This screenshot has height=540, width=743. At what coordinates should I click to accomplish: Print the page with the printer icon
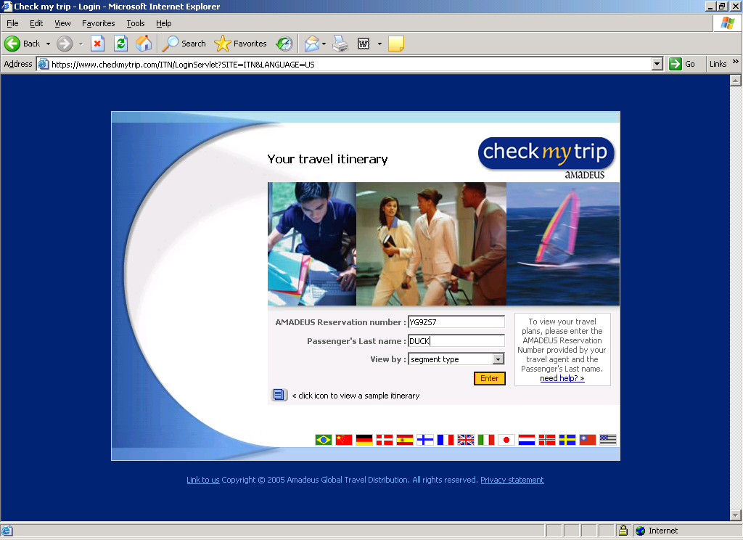coord(340,44)
